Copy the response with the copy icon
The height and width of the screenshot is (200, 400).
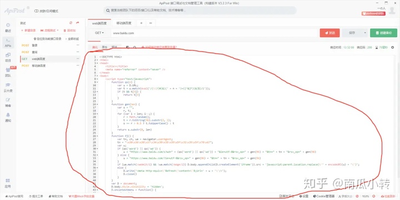point(128,47)
